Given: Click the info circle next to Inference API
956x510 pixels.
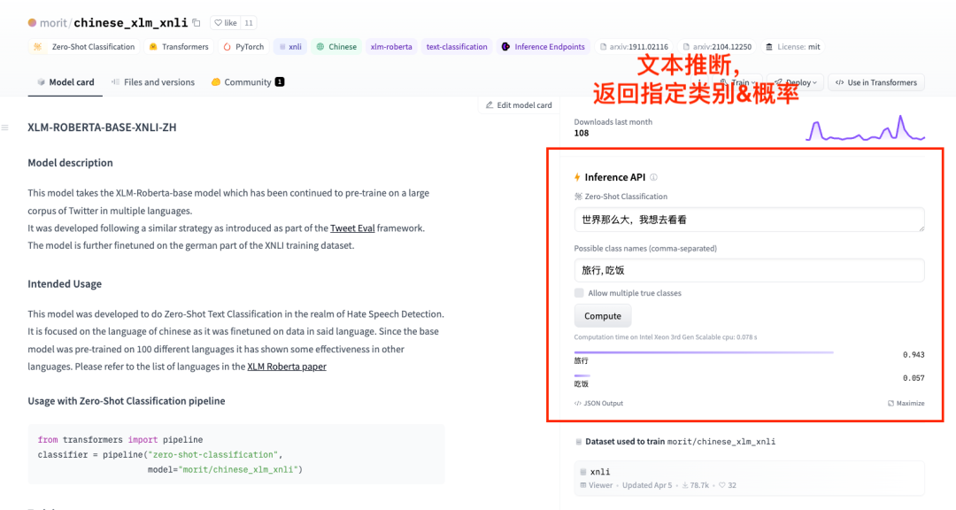Looking at the screenshot, I should pos(653,177).
